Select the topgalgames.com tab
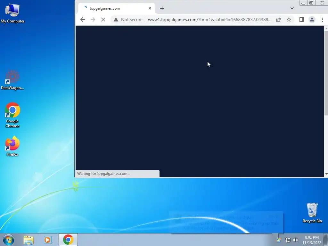Screen dimensions: 328x246 click(x=116, y=8)
